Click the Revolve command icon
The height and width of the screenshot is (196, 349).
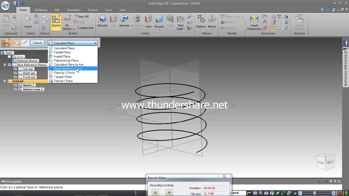[x=124, y=22]
